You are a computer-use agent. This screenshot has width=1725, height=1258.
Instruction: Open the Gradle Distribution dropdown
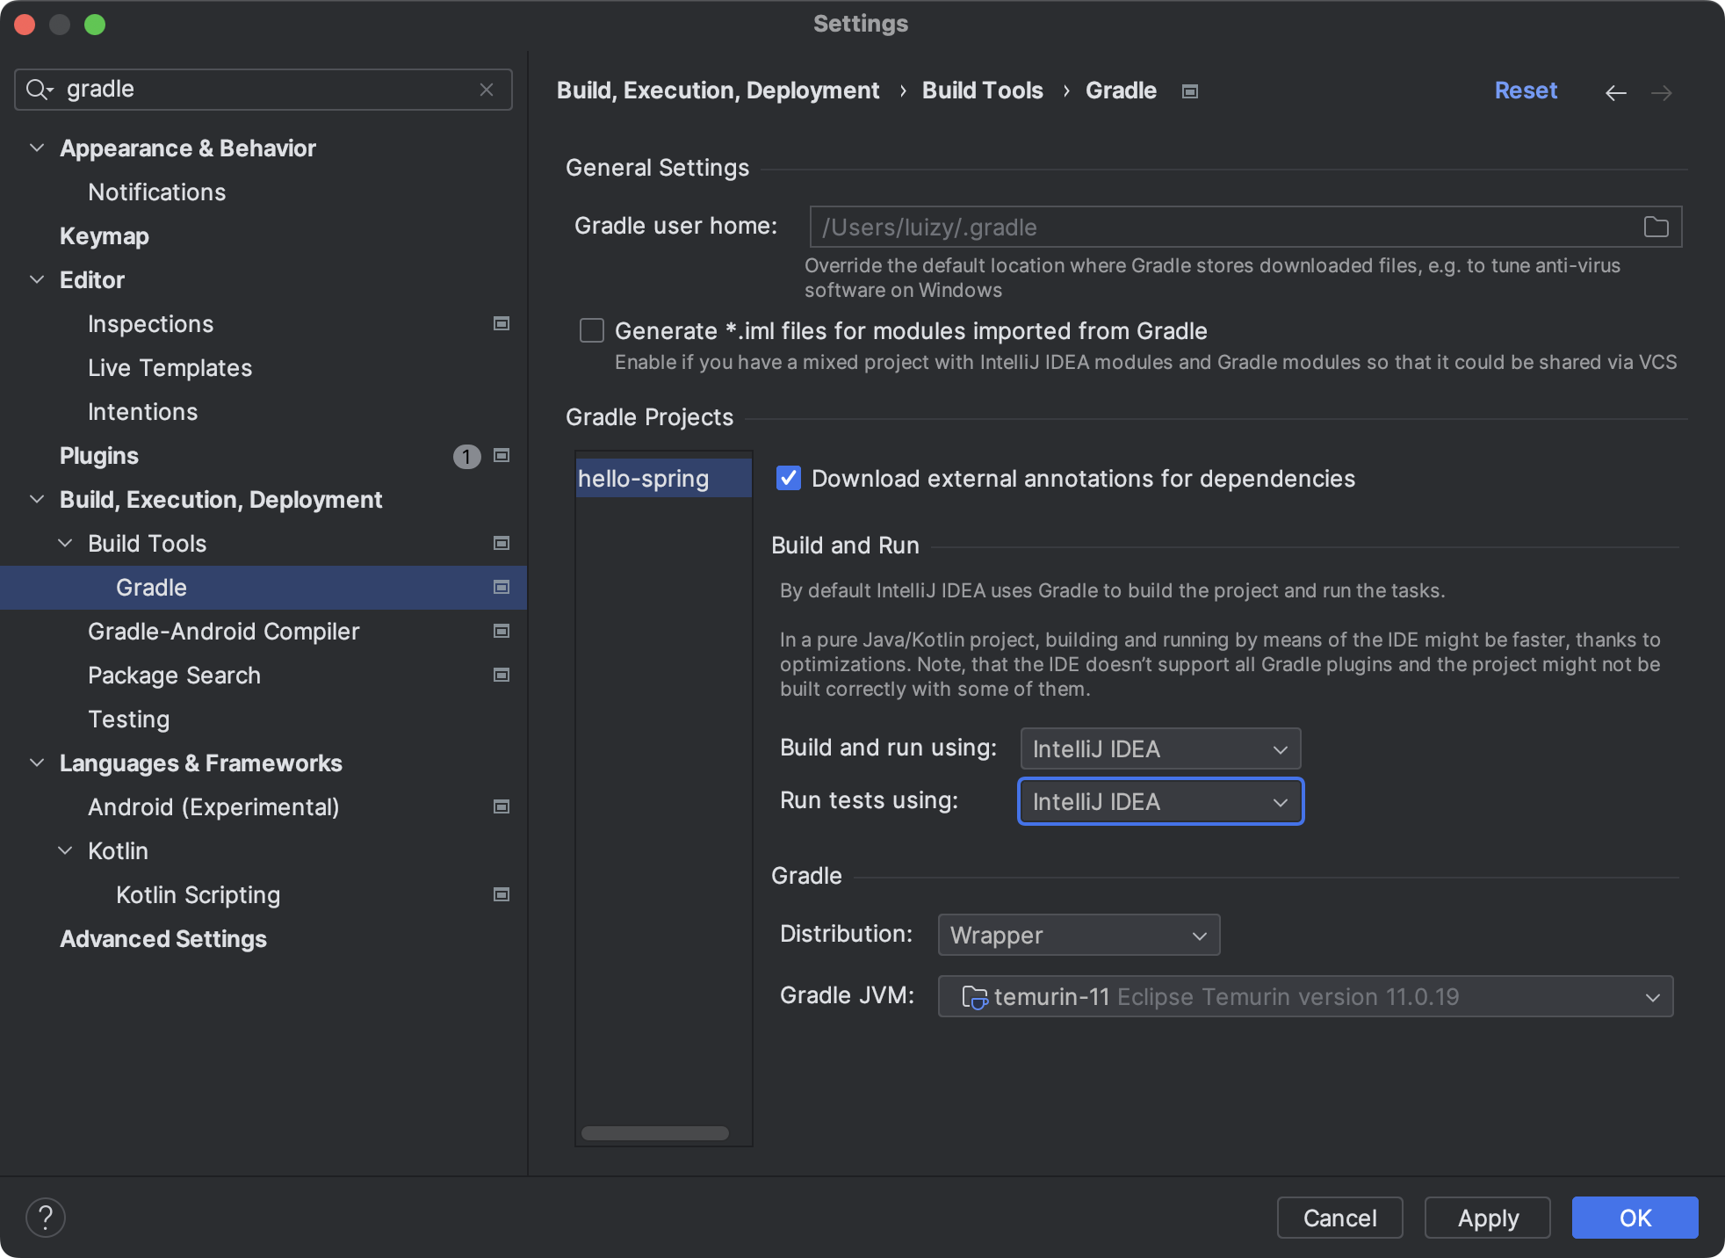[x=1079, y=936]
